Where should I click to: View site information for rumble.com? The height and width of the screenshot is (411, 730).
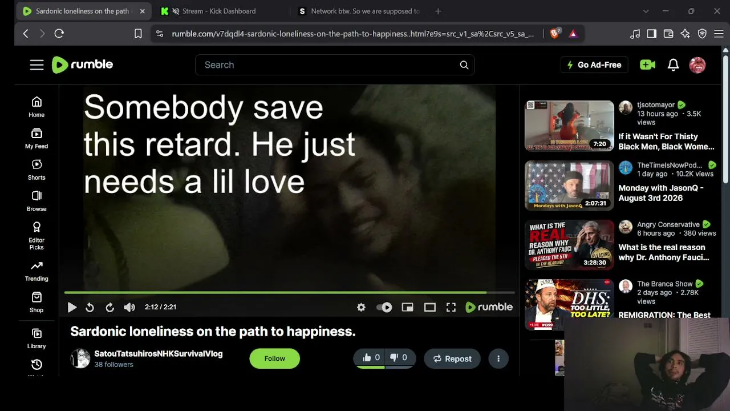159,34
